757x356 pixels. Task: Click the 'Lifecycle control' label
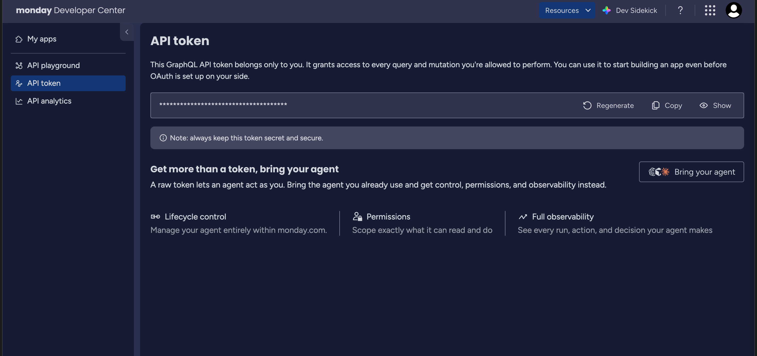[195, 217]
